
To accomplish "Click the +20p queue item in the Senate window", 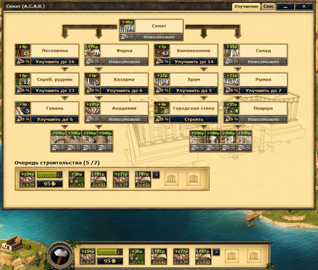I will [x=76, y=179].
